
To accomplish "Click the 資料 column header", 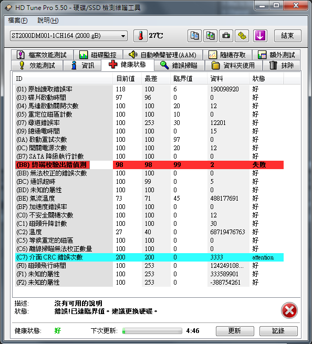I will 228,79.
